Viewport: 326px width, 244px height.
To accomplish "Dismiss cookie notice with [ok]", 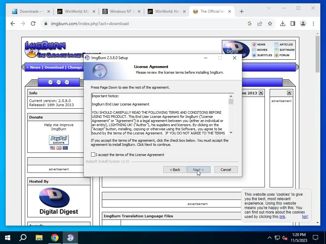I will [x=305, y=217].
